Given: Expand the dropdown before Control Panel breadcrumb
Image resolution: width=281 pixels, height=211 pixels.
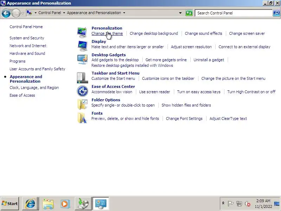Looking at the screenshot, I should coord(35,13).
